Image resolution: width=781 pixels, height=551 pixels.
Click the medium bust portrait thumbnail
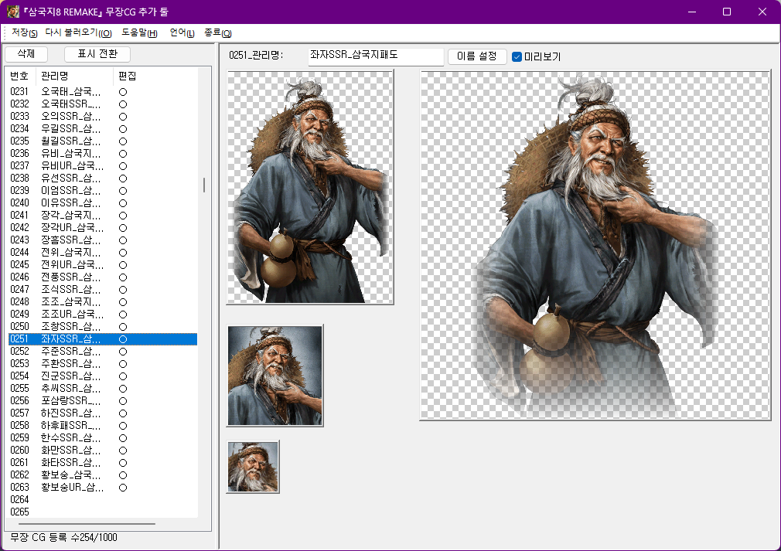(x=275, y=376)
